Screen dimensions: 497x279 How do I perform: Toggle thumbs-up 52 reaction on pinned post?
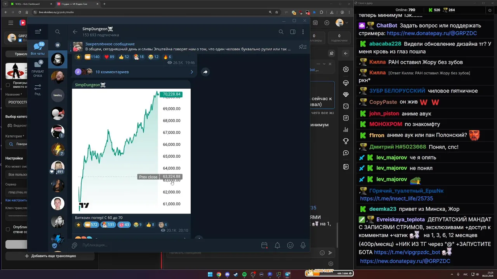pyautogui.click(x=124, y=57)
